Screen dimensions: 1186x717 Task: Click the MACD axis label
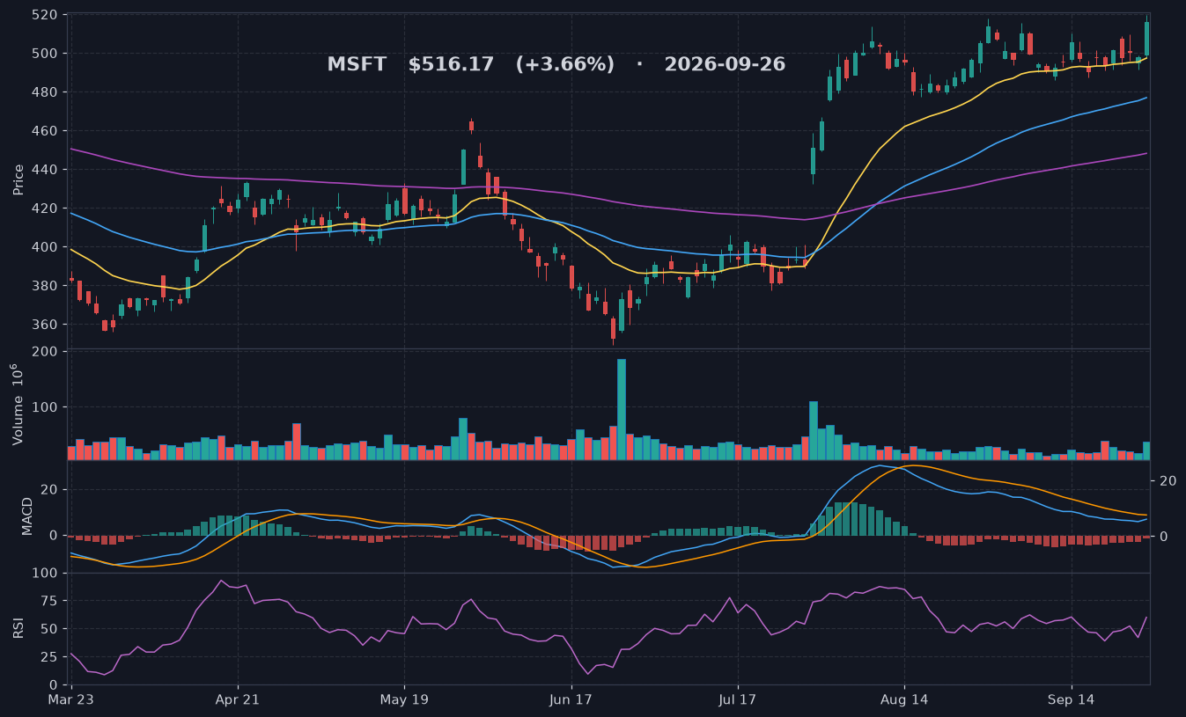(x=27, y=516)
